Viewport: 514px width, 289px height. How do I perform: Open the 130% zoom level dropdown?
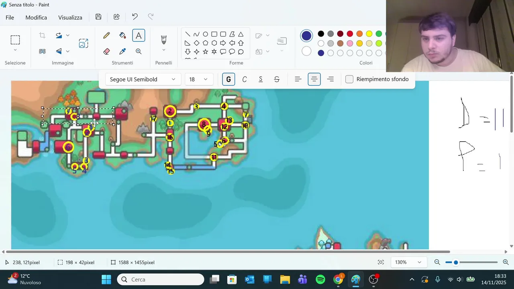(408, 262)
